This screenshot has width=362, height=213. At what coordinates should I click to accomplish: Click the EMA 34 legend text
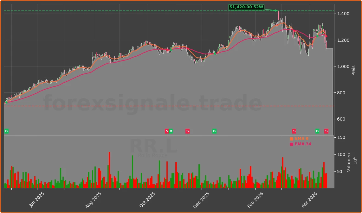303,144
